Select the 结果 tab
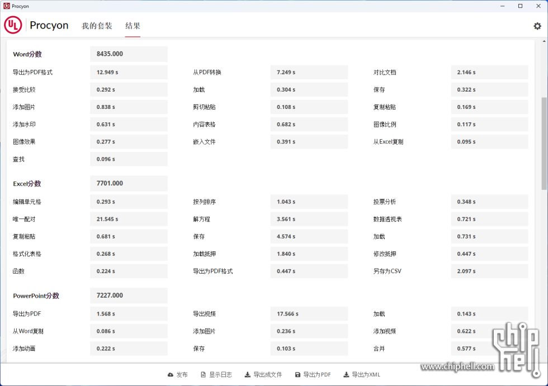This screenshot has height=386, width=548. tap(133, 26)
